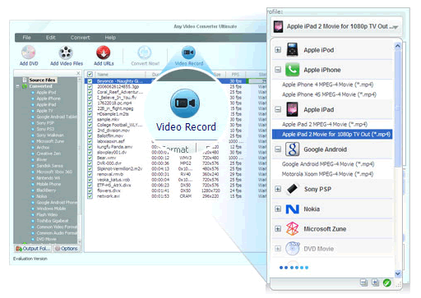Image resolution: width=421 pixels, height=298 pixels.
Task: Click the collapse-all icon in profile footer
Action: pos(363,282)
